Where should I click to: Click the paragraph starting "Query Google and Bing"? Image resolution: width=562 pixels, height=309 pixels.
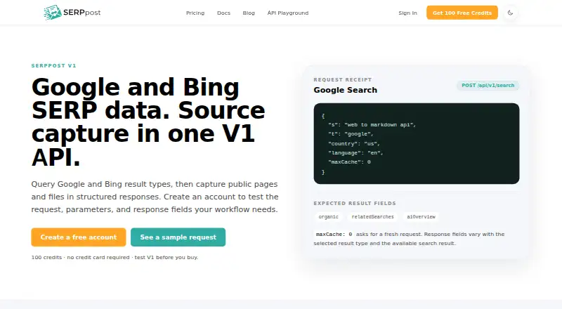click(x=155, y=197)
